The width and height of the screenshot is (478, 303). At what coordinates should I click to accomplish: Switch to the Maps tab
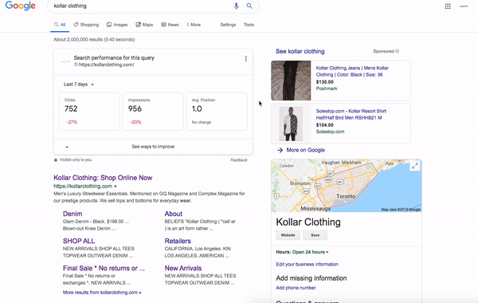tap(144, 25)
